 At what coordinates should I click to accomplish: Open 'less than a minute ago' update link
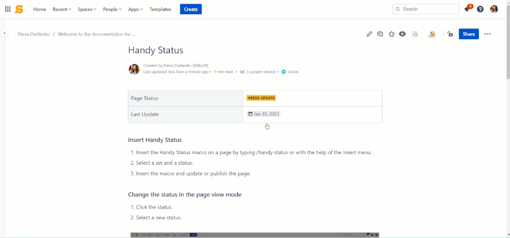pyautogui.click(x=188, y=72)
